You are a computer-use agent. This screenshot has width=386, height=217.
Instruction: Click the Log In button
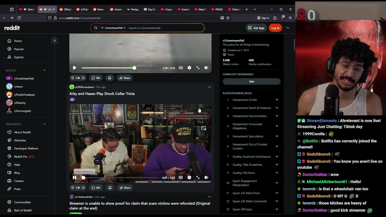(275, 28)
